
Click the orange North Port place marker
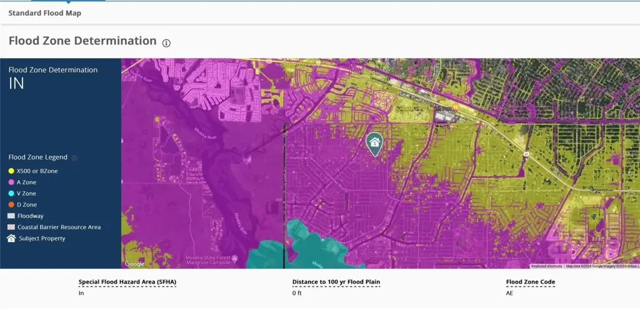coord(456,108)
